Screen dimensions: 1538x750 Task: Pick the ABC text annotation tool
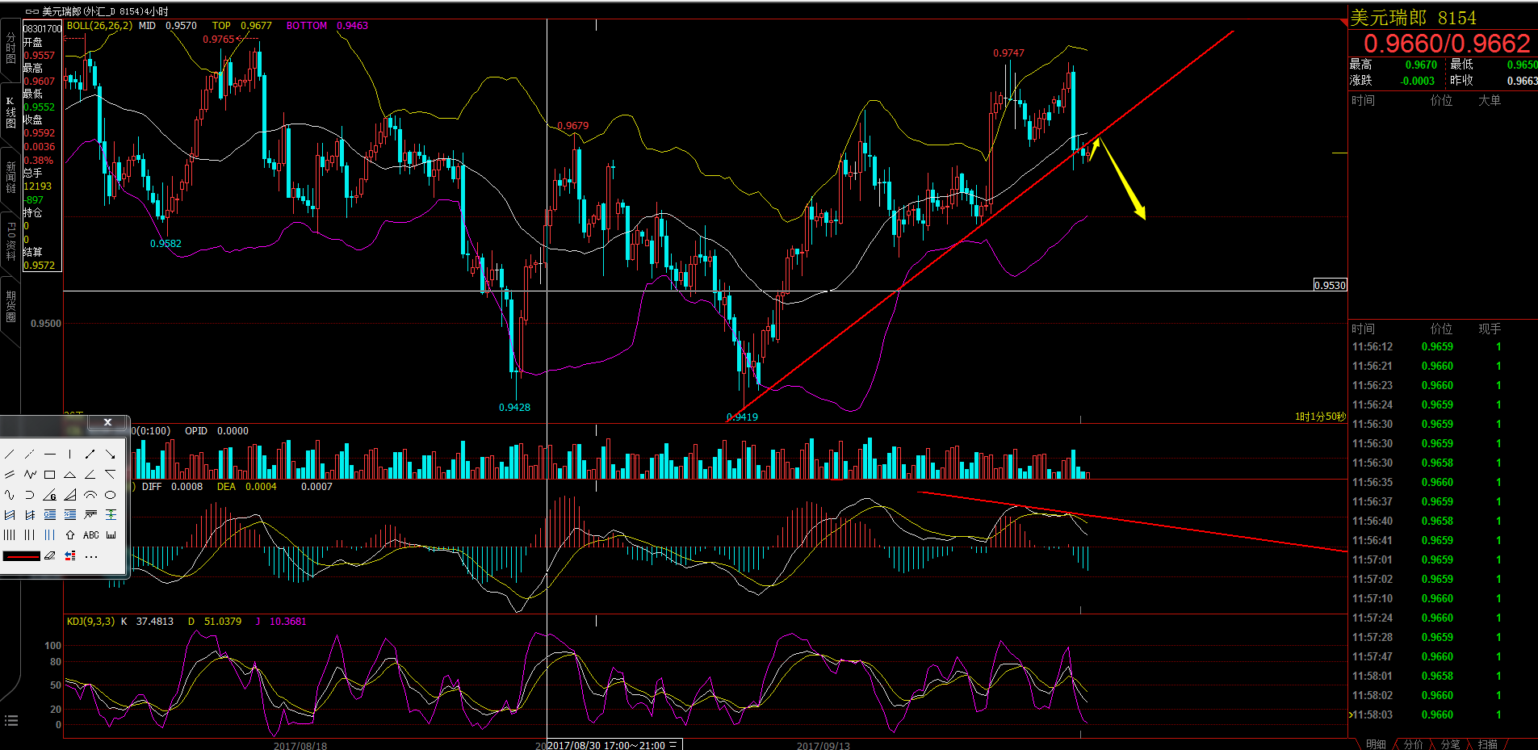click(x=91, y=535)
